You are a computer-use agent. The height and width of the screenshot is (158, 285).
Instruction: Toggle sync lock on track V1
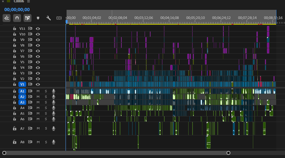coord(30,84)
